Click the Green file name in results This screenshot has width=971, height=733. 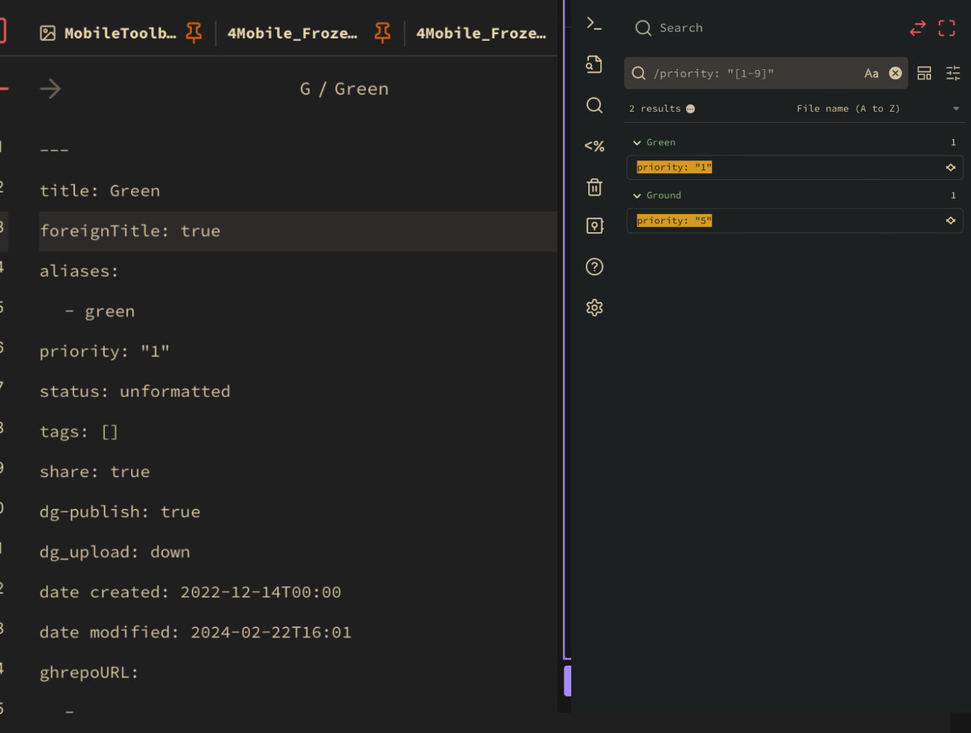pyautogui.click(x=661, y=143)
